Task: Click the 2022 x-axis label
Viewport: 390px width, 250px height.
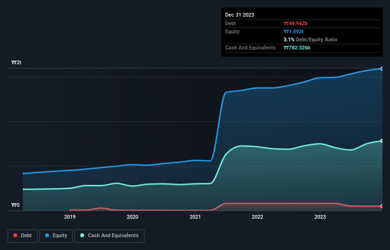Action: pyautogui.click(x=257, y=217)
